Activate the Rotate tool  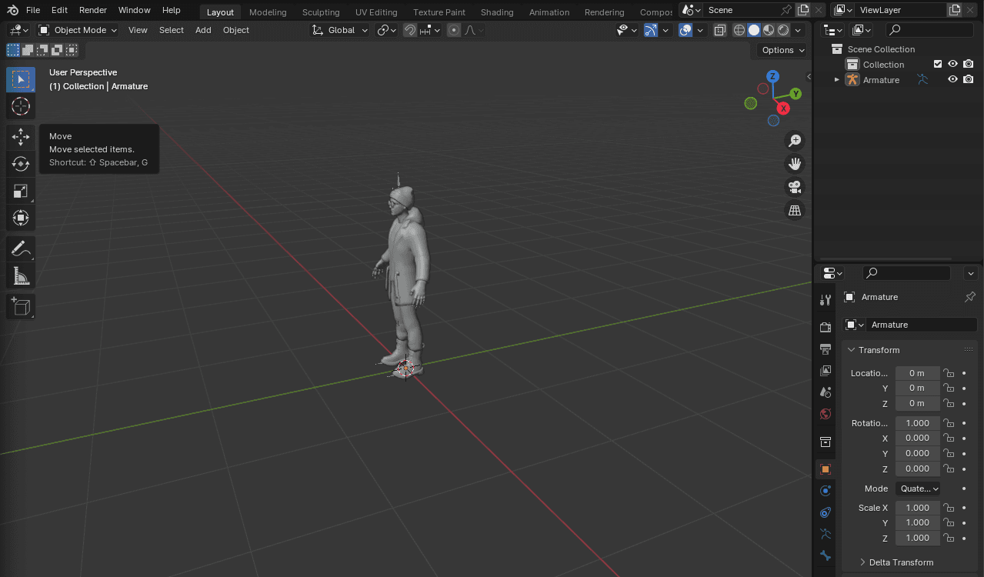20,163
